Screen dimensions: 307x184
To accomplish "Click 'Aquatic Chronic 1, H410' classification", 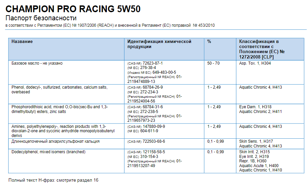I will click(x=260, y=170).
